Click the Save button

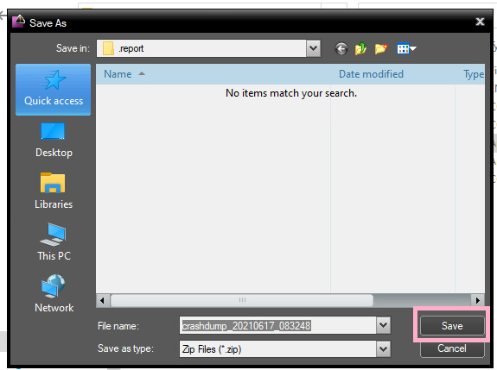pos(452,326)
